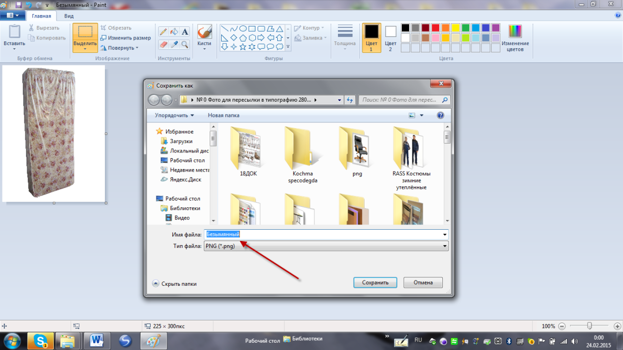The height and width of the screenshot is (350, 623).
Task: Pick the yellow swatch in the palette
Action: tap(455, 27)
